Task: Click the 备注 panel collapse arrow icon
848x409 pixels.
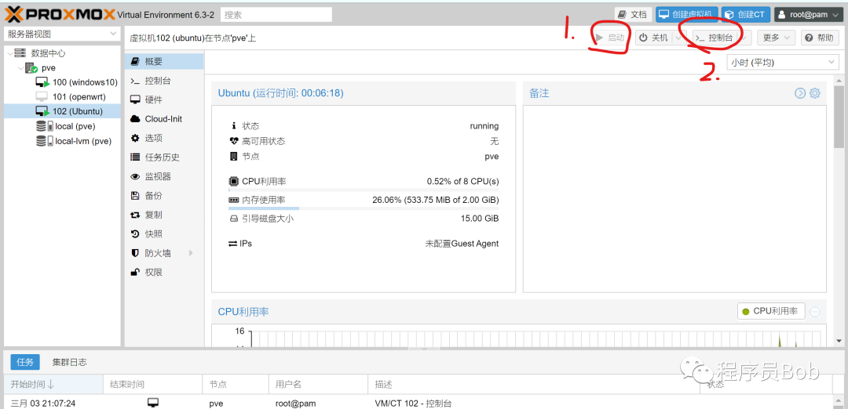Action: tap(800, 93)
